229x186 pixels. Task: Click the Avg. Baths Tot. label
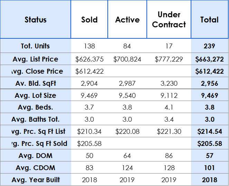tap(36, 119)
